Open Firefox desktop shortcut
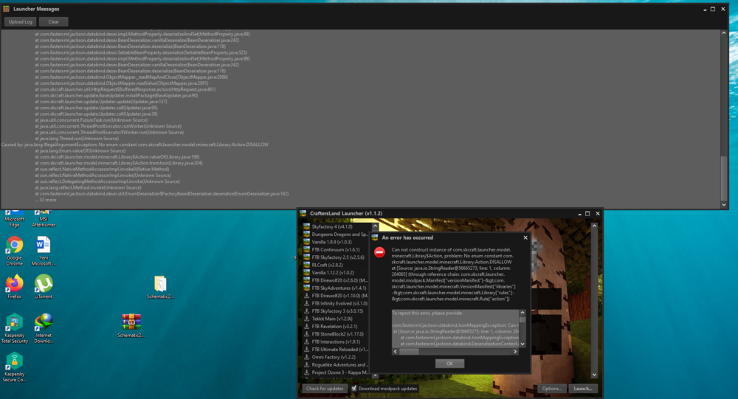The image size is (738, 399). click(14, 284)
